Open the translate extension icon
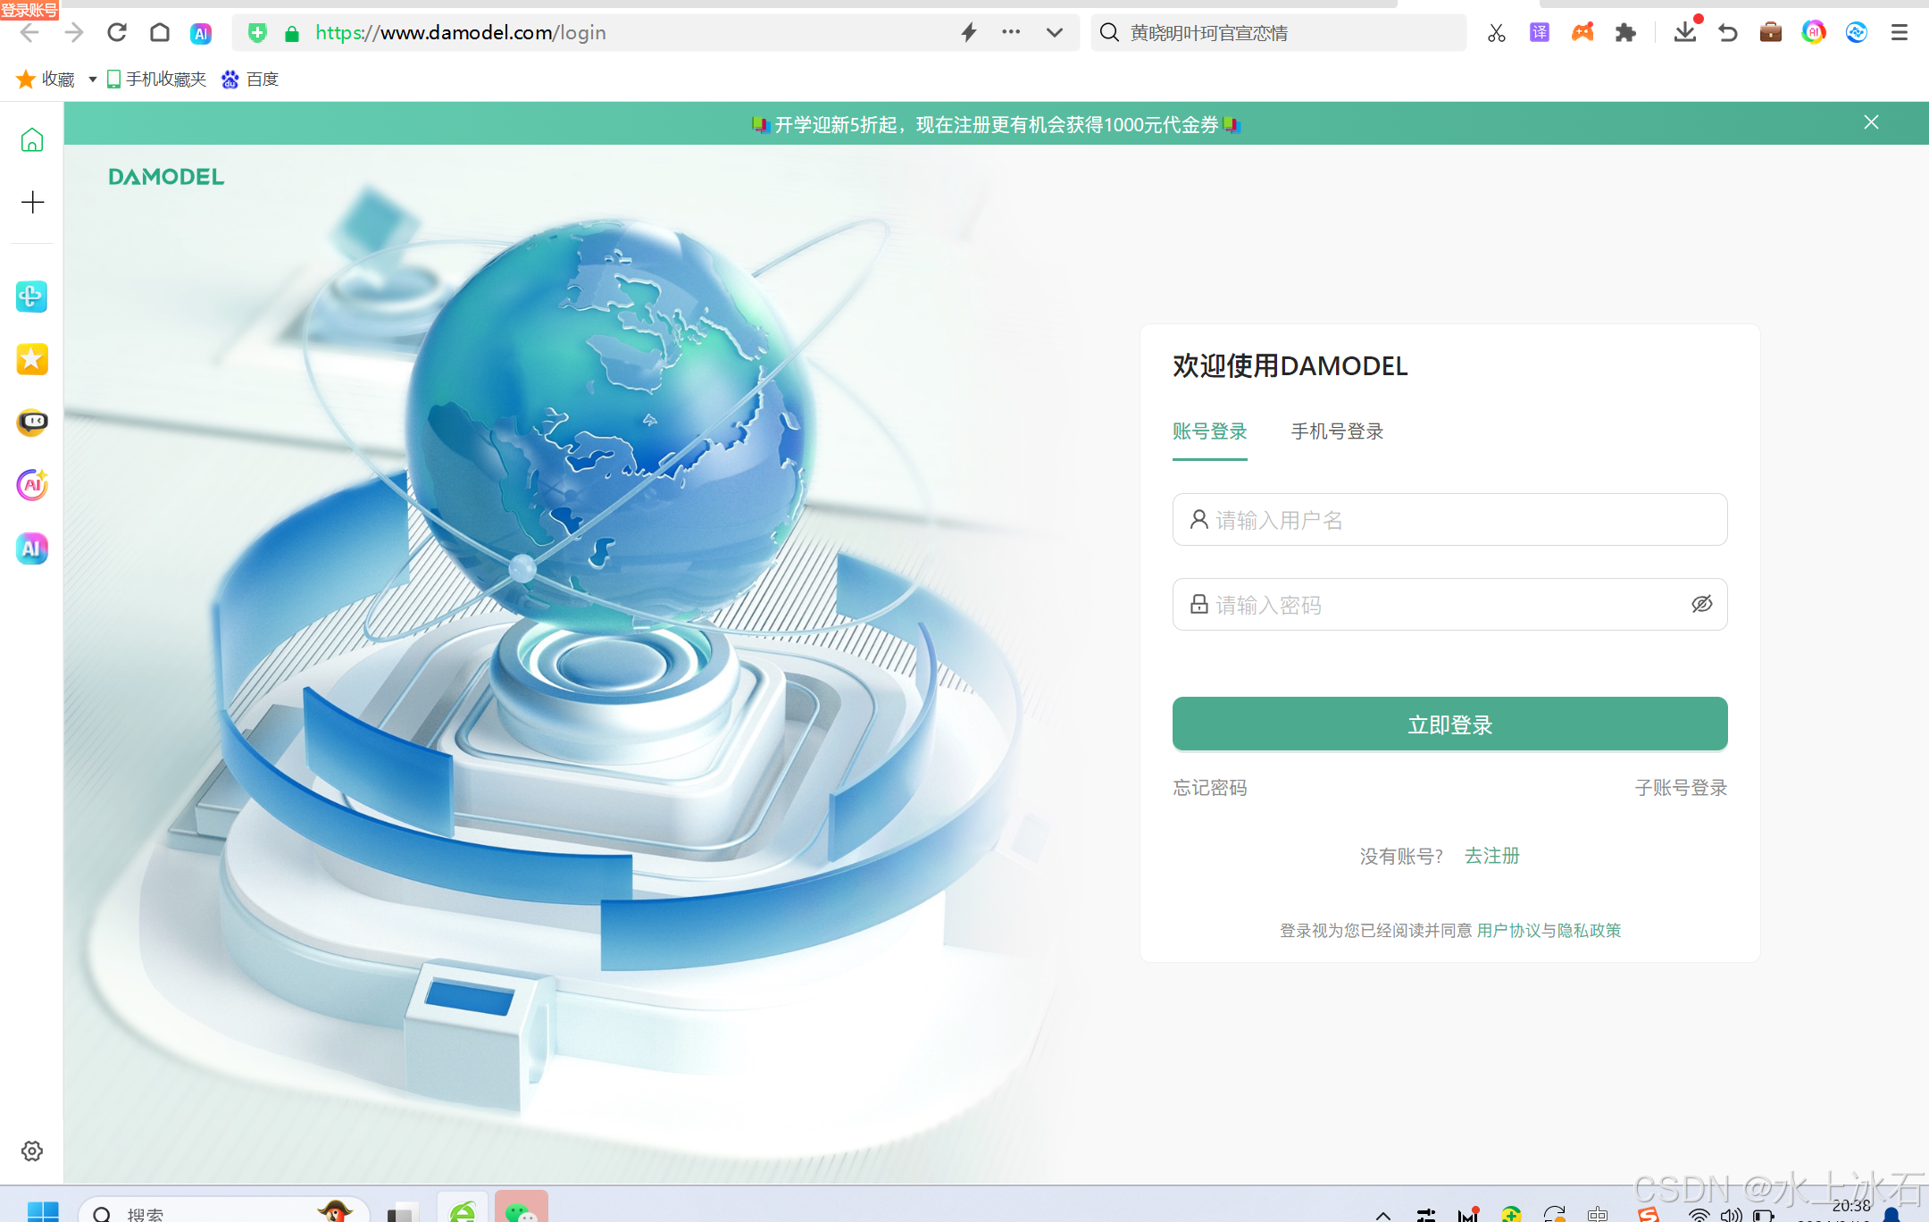This screenshot has width=1929, height=1222. (1540, 33)
